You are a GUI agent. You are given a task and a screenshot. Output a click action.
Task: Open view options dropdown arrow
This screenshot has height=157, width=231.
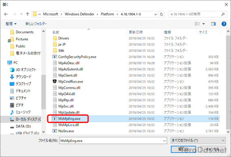pyautogui.click(x=203, y=24)
